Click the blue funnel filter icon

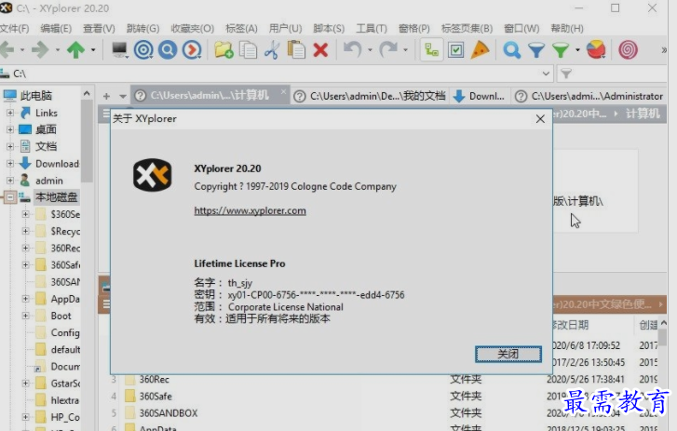click(x=536, y=50)
